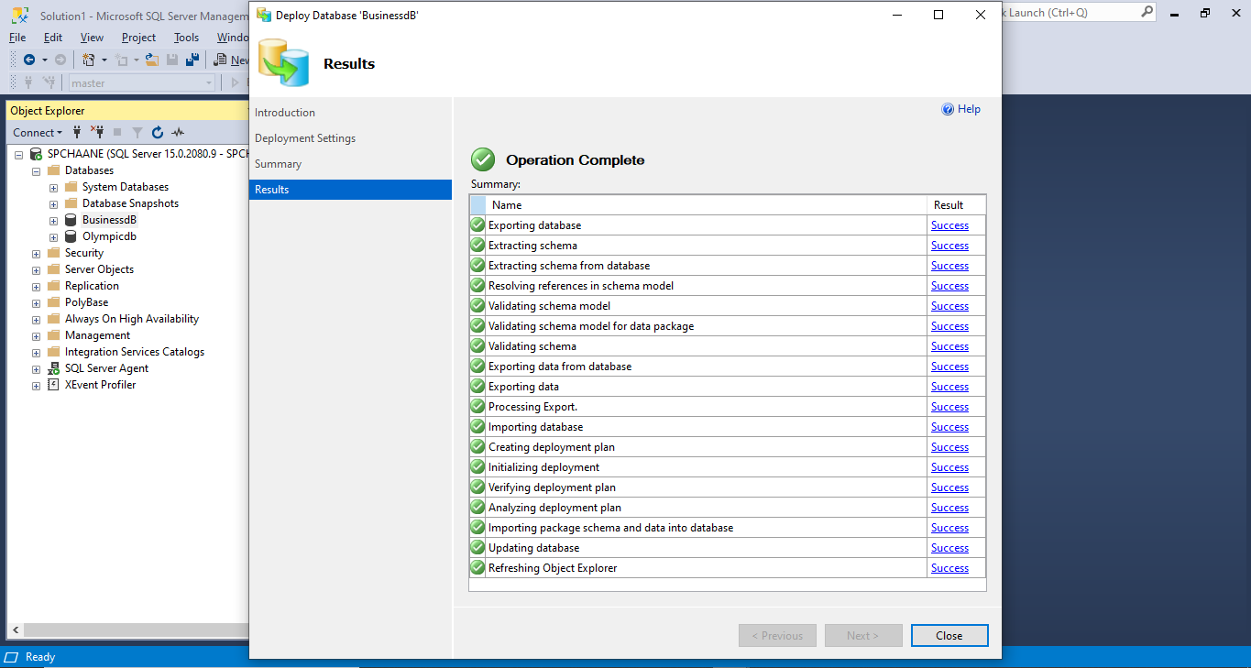Open Success link for Importing database
Image resolution: width=1251 pixels, height=668 pixels.
pyautogui.click(x=949, y=427)
